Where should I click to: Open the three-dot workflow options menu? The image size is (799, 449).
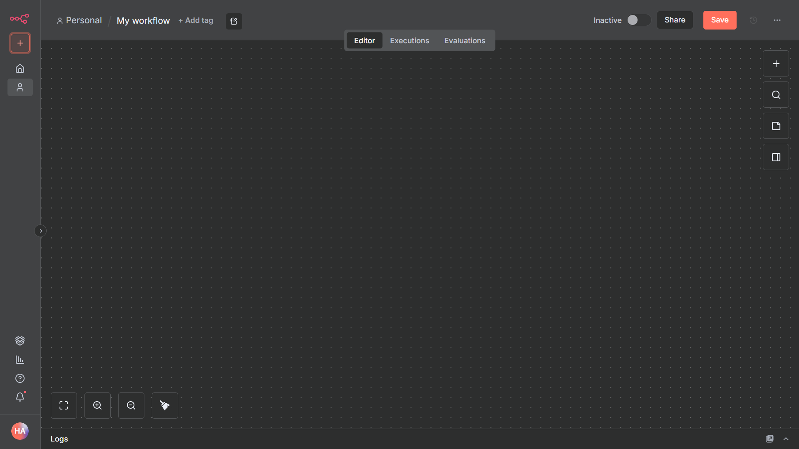[x=777, y=20]
